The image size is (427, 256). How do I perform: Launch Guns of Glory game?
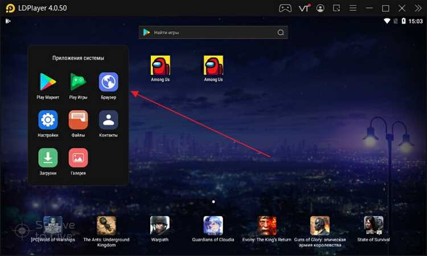click(x=320, y=226)
